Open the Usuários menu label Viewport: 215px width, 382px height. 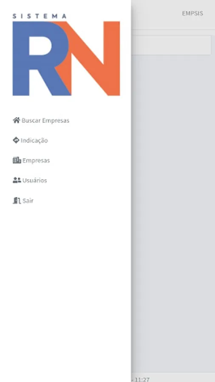coord(34,180)
